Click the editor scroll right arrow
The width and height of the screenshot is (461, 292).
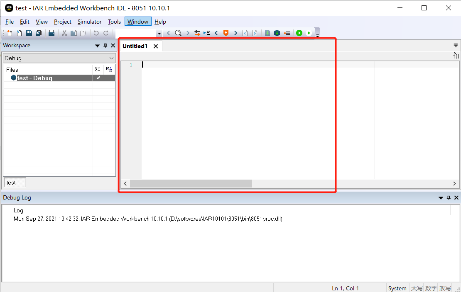(x=454, y=184)
